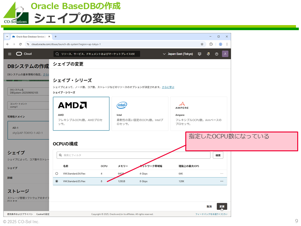Click the メモリー column header
The image size is (301, 226).
click(x=123, y=166)
